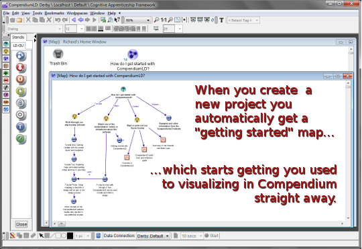This screenshot has height=249, width=362.
Task: Open the 10 secs interval dropdown
Action: point(192,236)
